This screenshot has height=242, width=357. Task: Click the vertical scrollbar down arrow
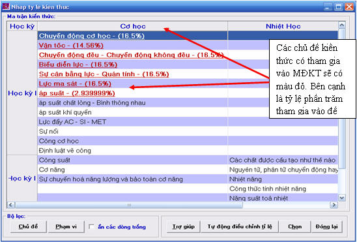pos(342,198)
